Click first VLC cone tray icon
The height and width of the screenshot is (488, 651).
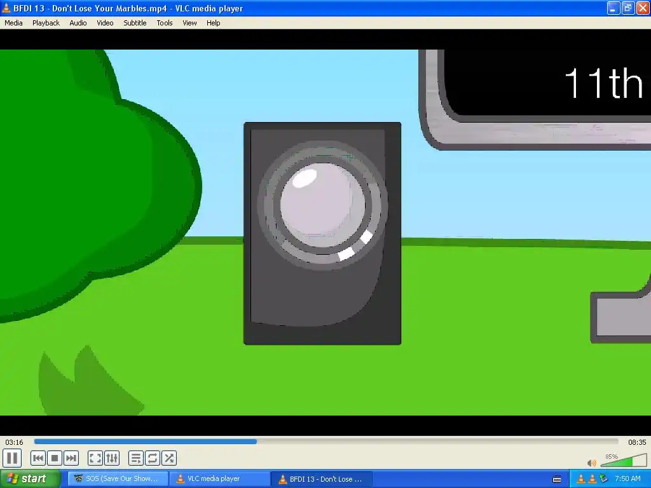click(581, 479)
